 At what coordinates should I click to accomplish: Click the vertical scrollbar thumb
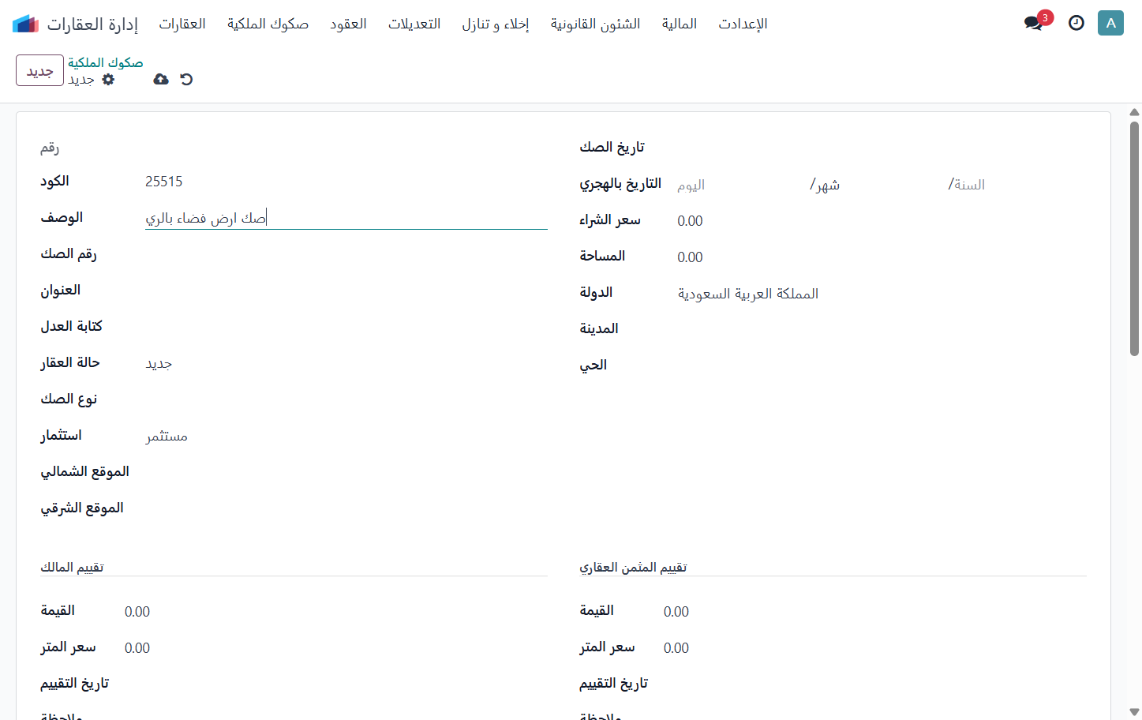1134,238
